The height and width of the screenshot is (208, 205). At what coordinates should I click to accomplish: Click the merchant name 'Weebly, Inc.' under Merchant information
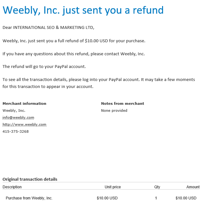tap(14, 111)
